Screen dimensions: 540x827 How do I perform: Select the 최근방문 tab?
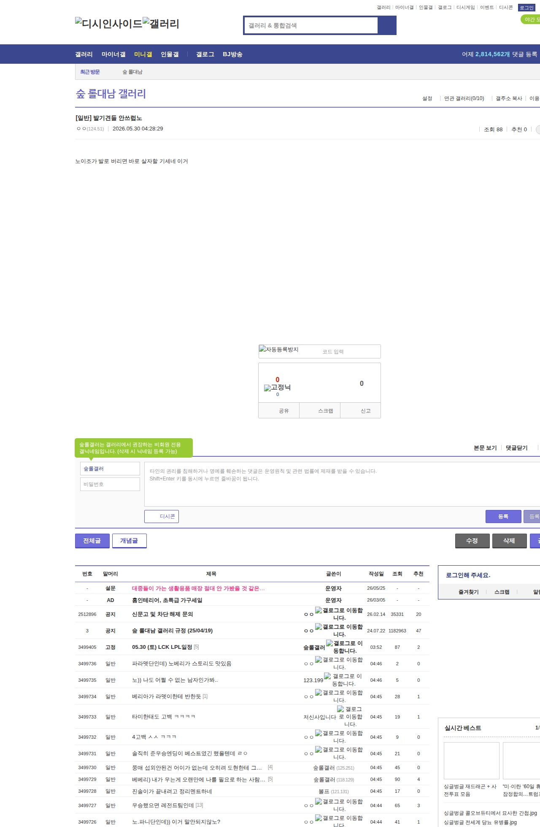pyautogui.click(x=90, y=72)
